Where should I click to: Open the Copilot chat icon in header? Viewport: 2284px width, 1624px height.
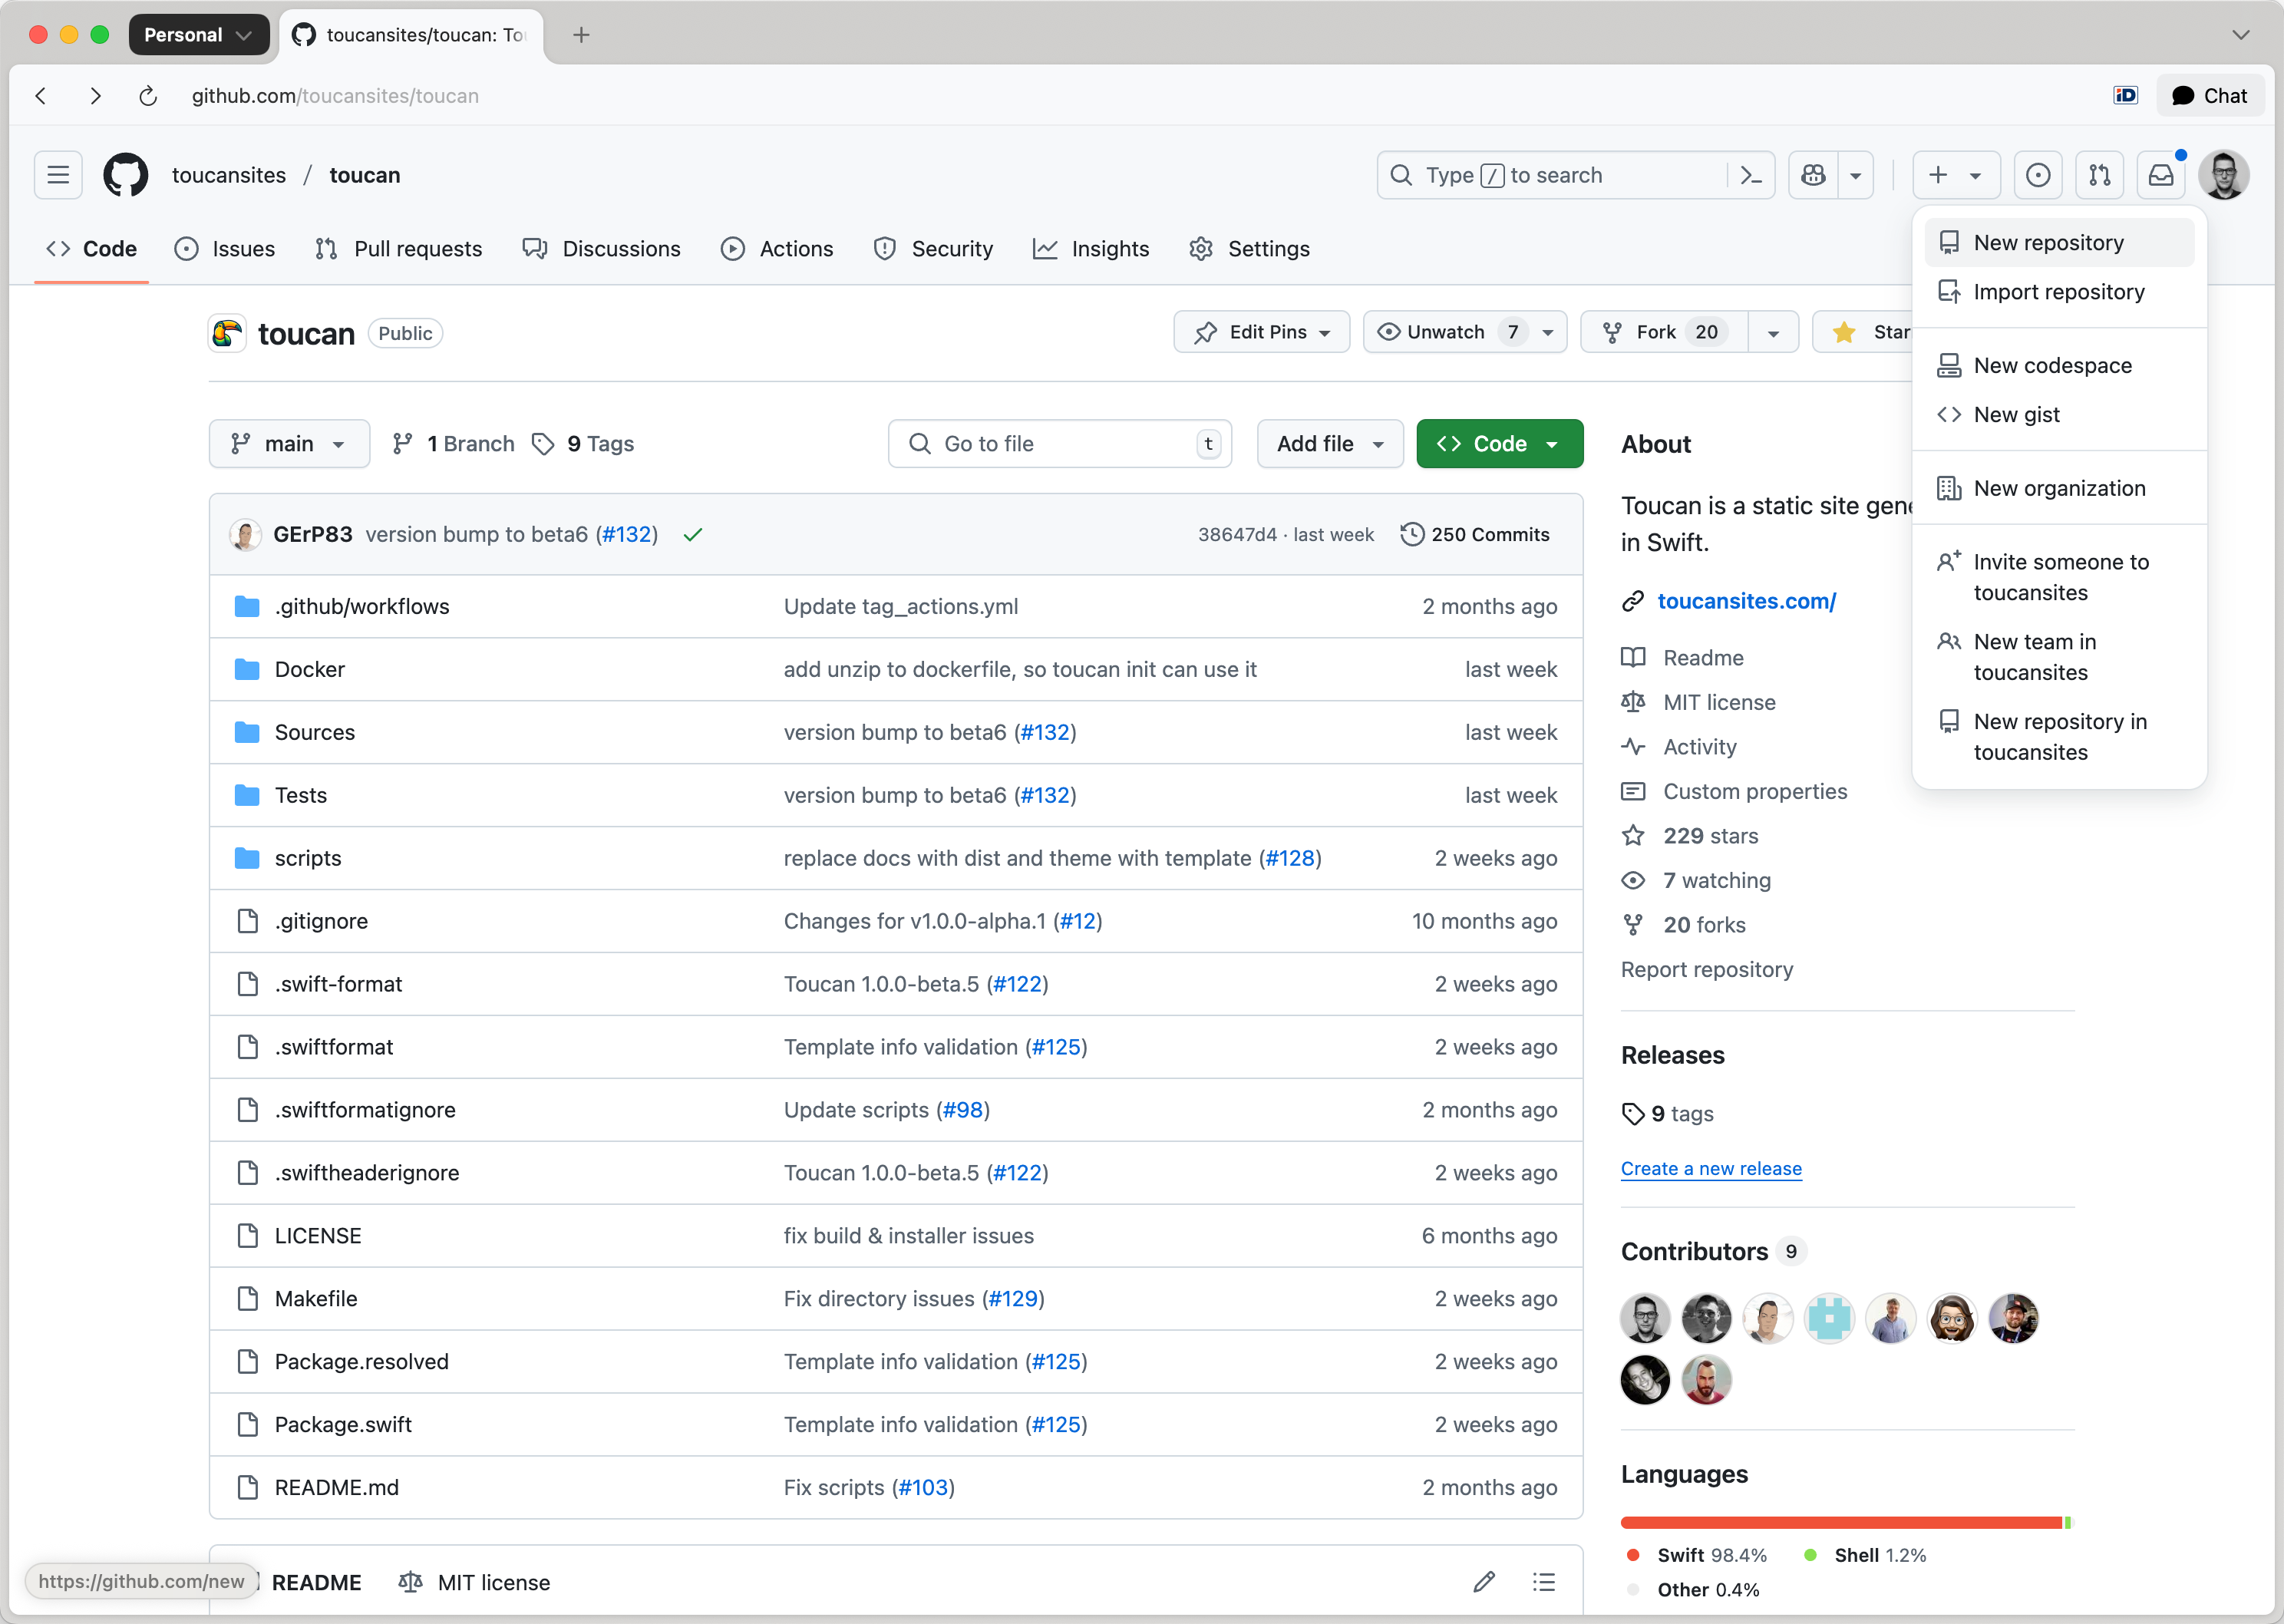pos(1813,174)
